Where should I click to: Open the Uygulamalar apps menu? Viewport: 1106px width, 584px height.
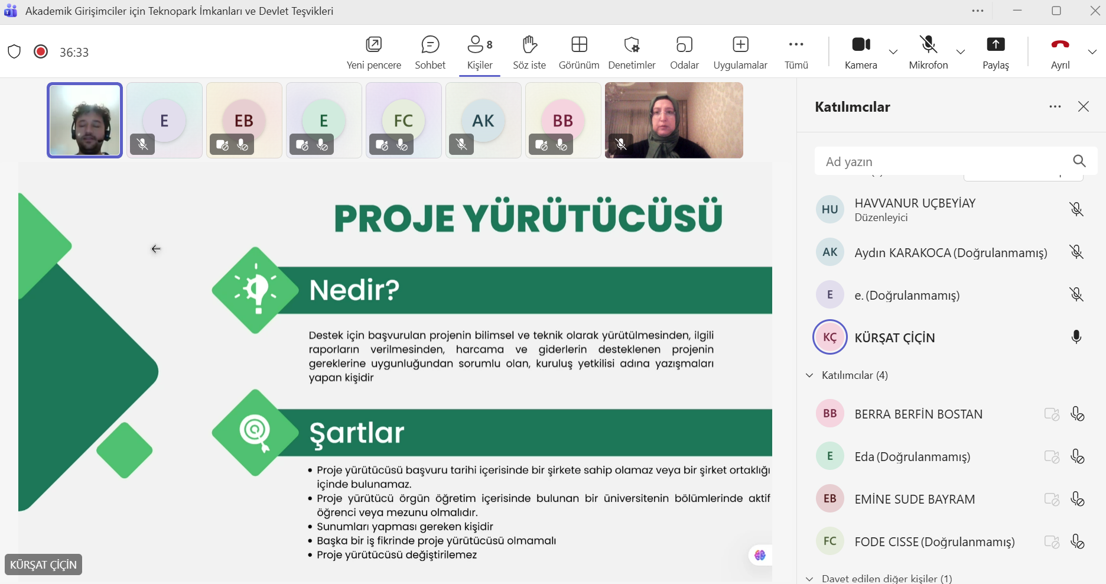pyautogui.click(x=740, y=52)
